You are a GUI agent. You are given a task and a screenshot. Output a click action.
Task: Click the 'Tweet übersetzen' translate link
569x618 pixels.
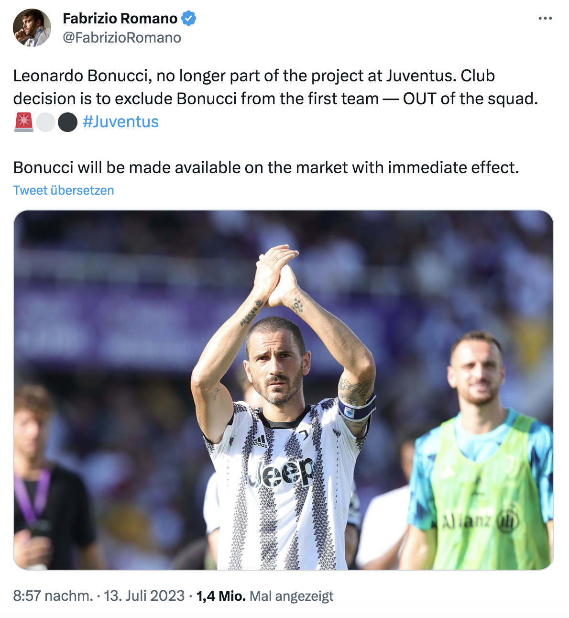click(x=64, y=190)
